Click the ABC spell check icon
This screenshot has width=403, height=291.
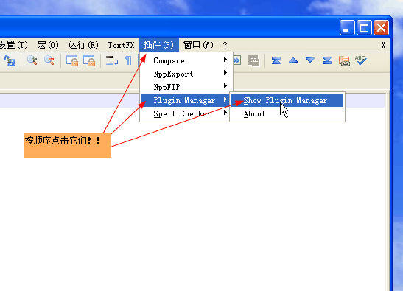[x=360, y=60]
